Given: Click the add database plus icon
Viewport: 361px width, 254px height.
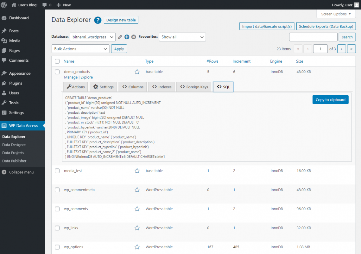Looking at the screenshot, I should (127, 37).
